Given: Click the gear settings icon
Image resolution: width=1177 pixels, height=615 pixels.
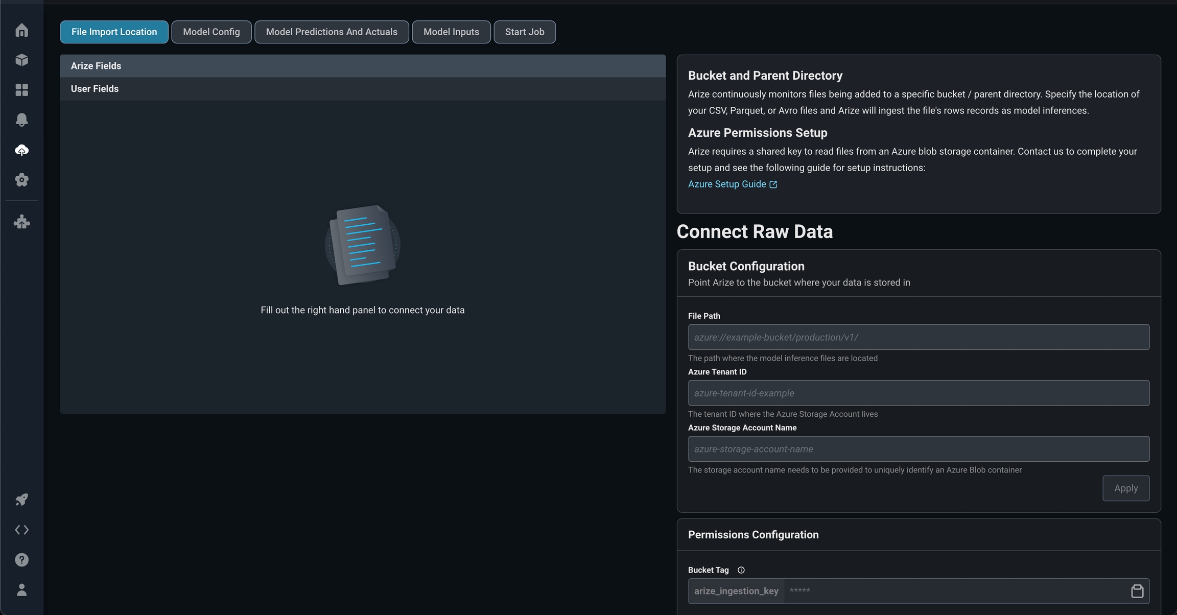Looking at the screenshot, I should tap(21, 180).
